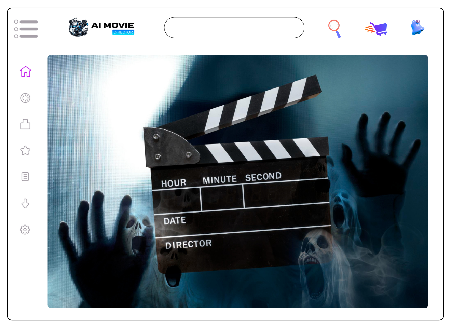Open the document page sidebar icon

[25, 177]
